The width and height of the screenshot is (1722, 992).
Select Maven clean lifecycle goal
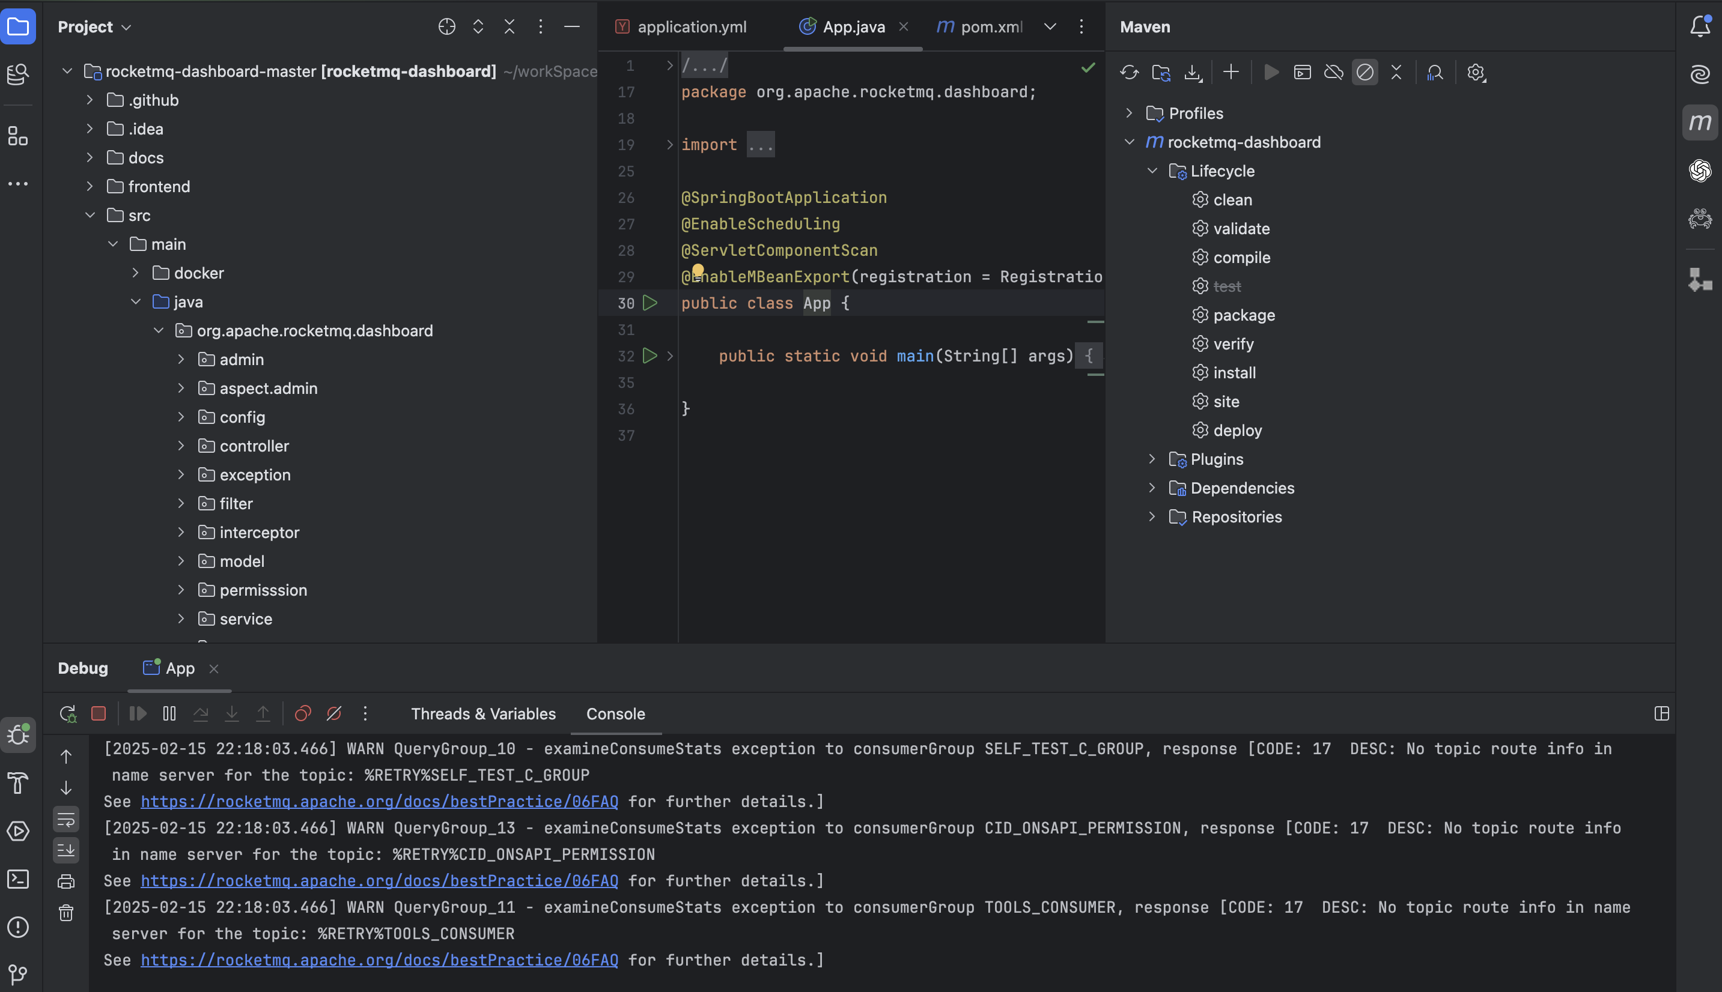pos(1222,199)
